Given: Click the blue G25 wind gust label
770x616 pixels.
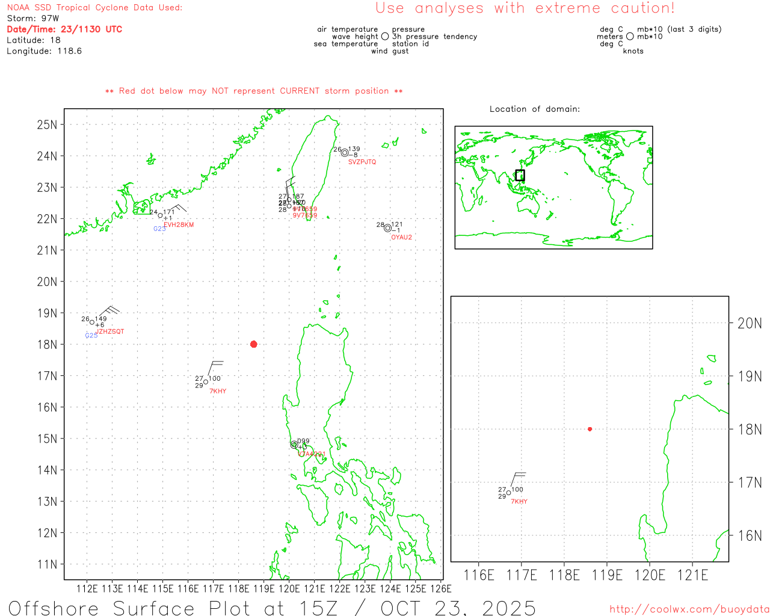Looking at the screenshot, I should click(x=91, y=336).
